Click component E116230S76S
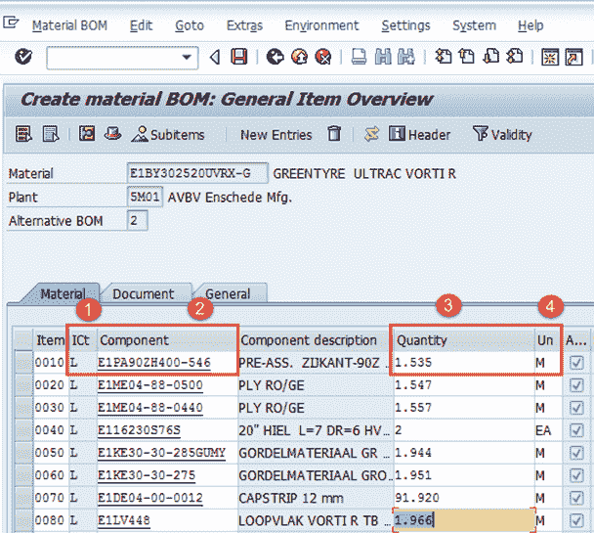Image resolution: width=594 pixels, height=533 pixels. 139,430
